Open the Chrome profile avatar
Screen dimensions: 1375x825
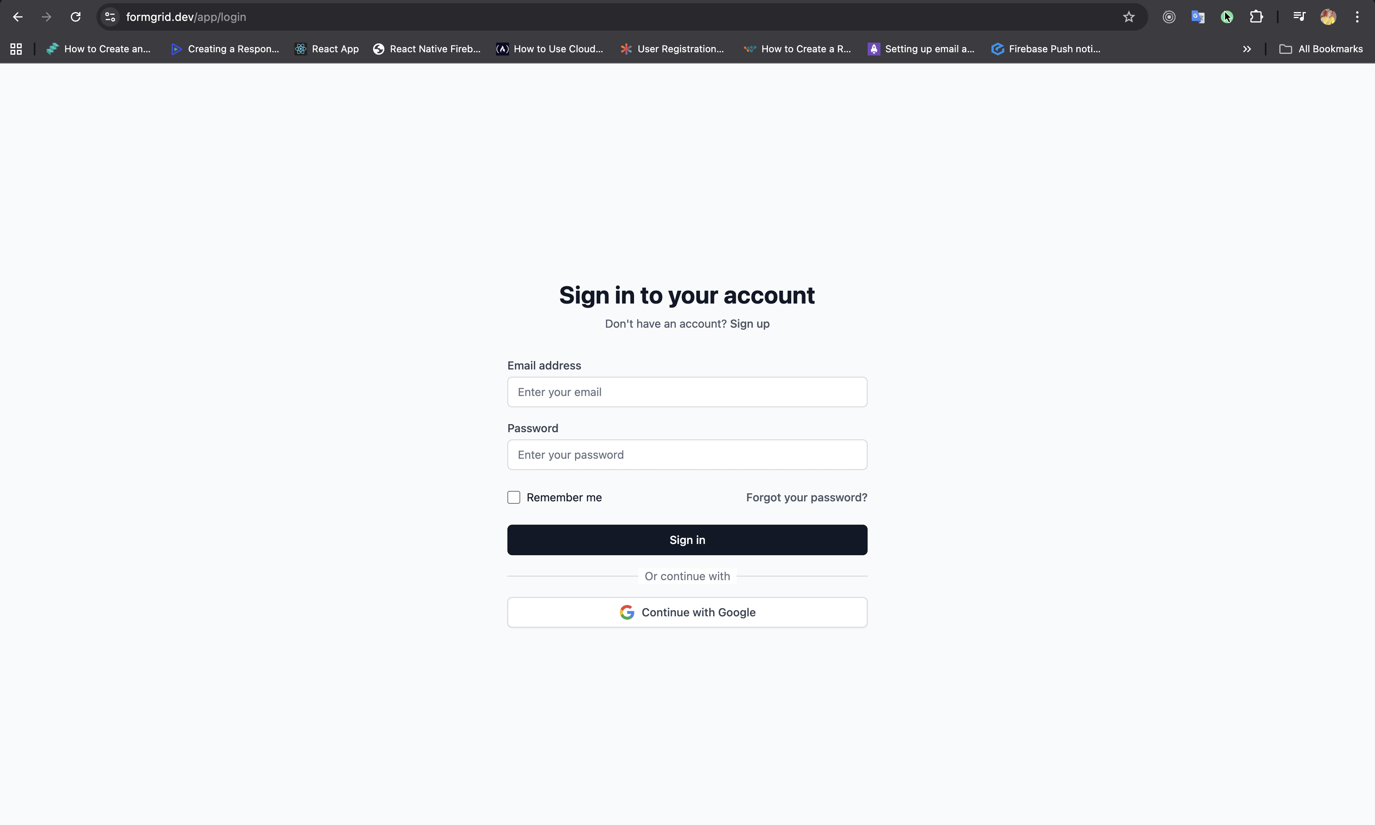1328,17
